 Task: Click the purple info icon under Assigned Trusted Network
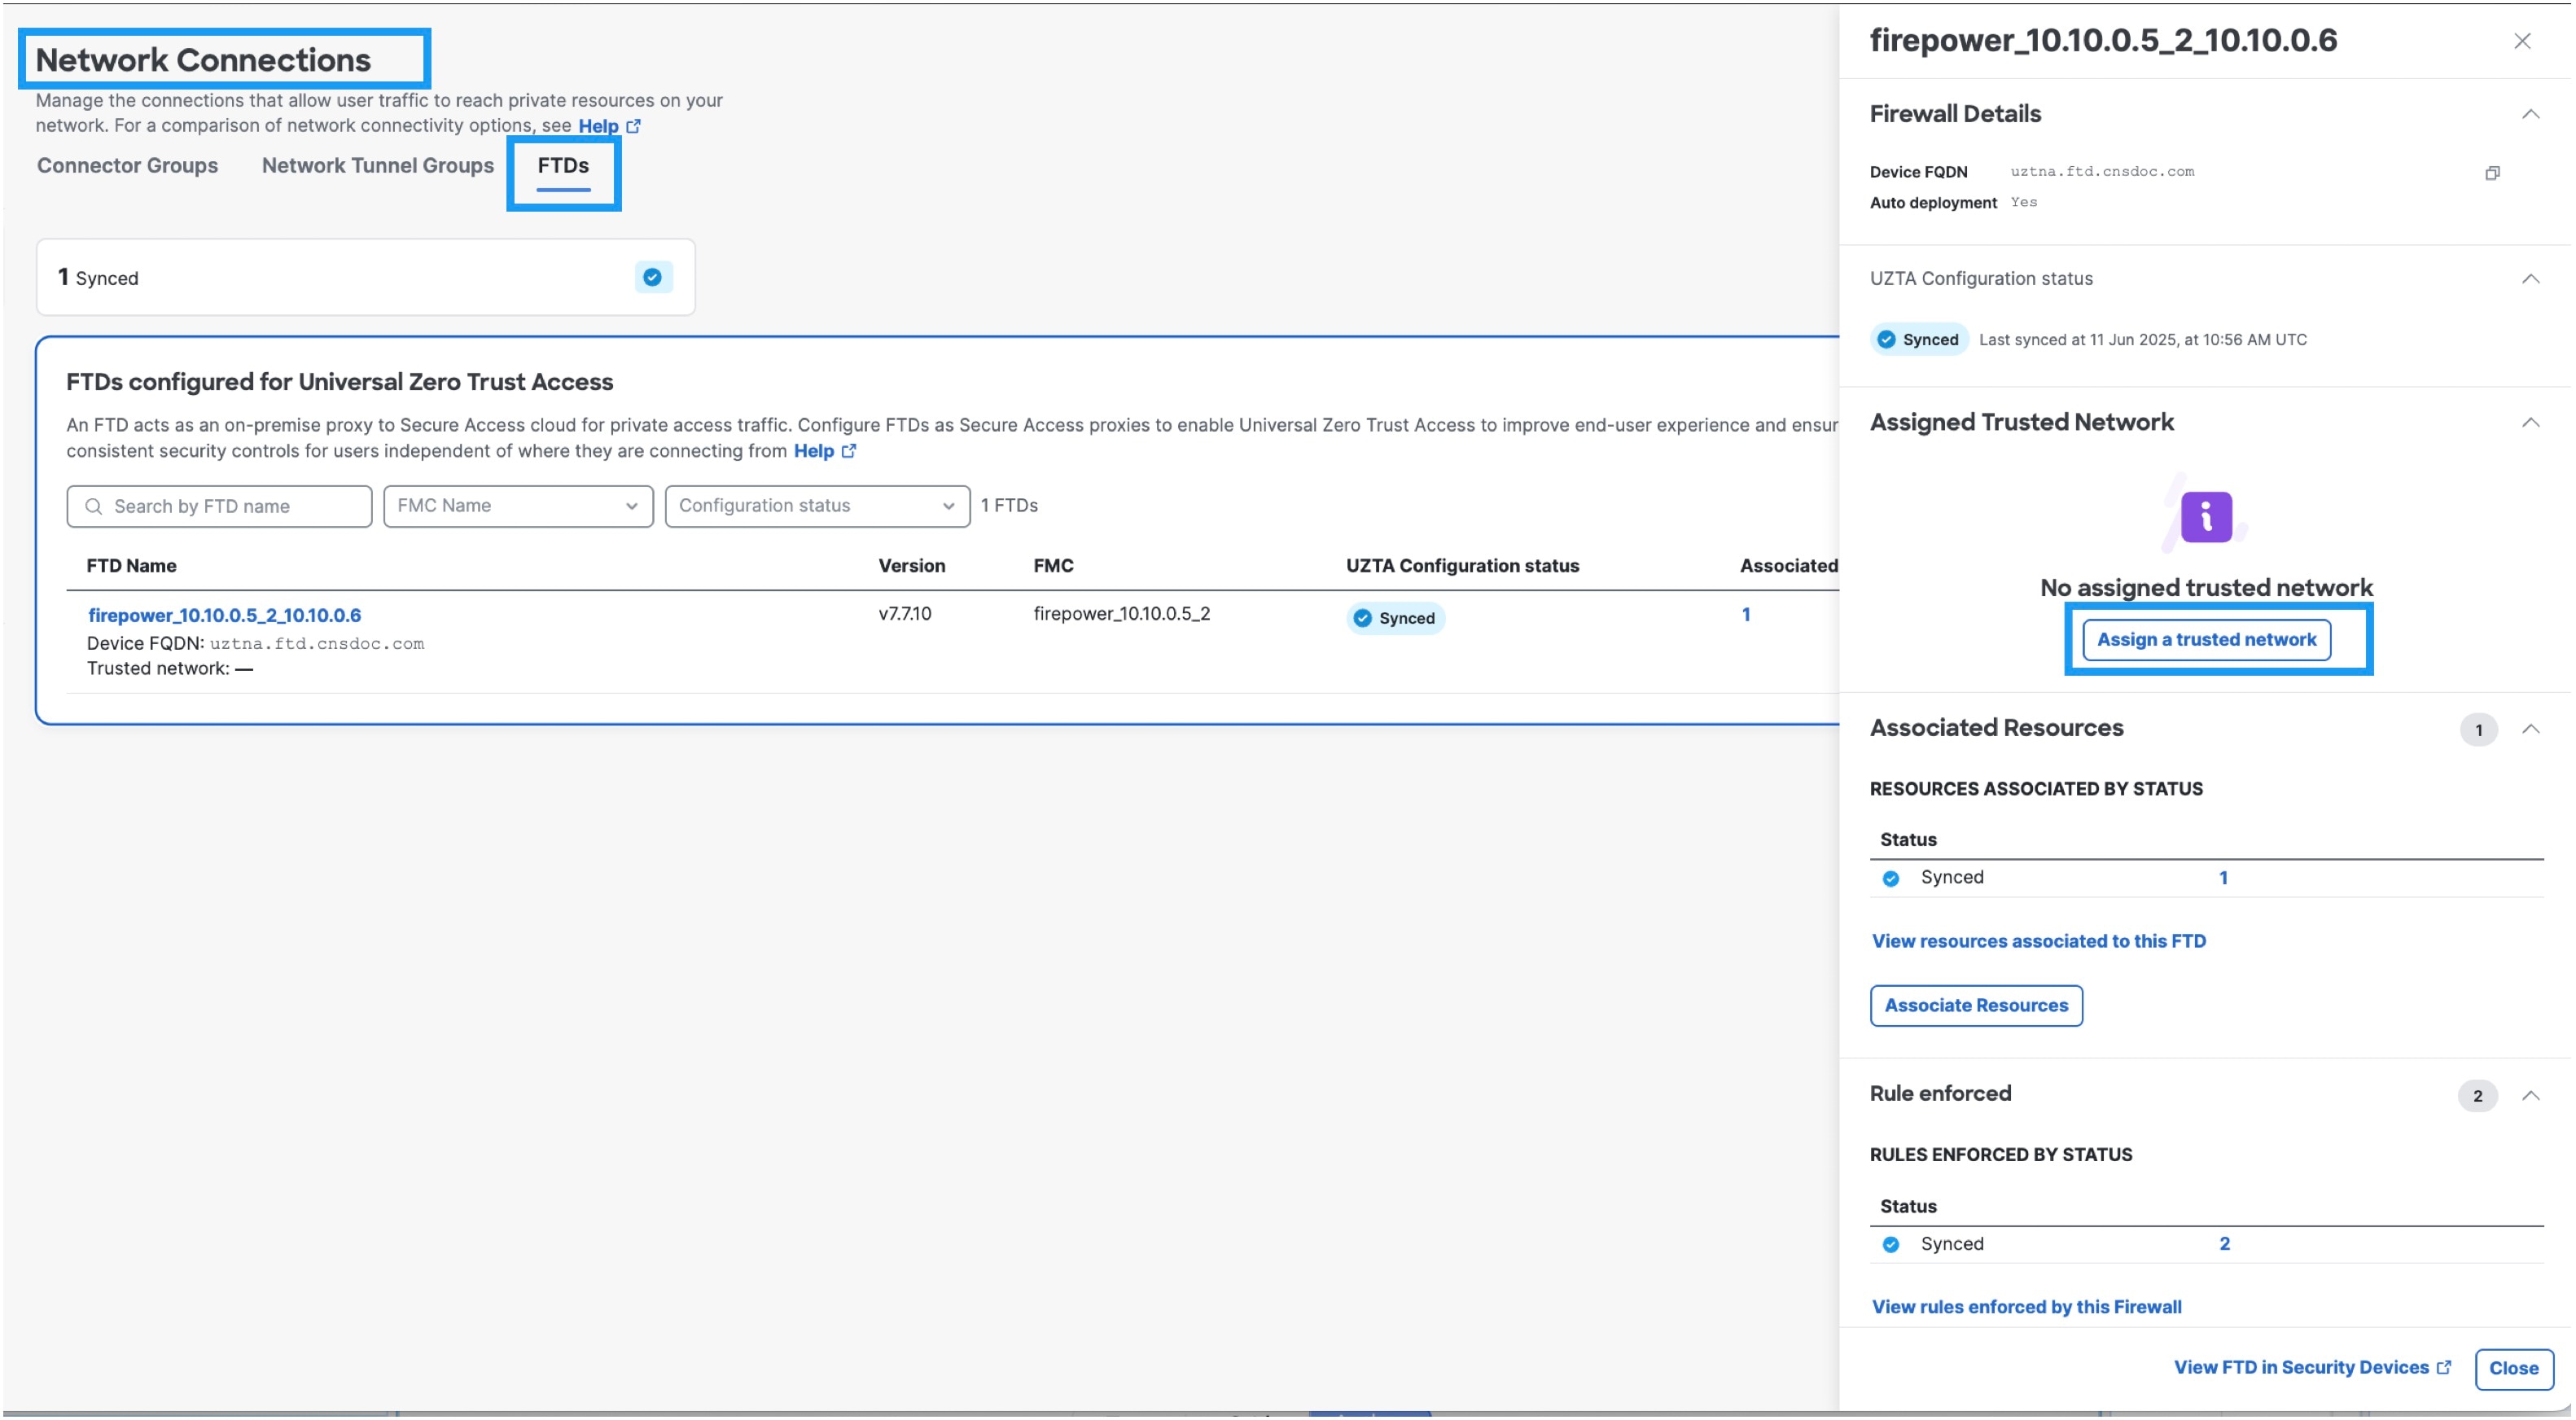click(x=2206, y=517)
